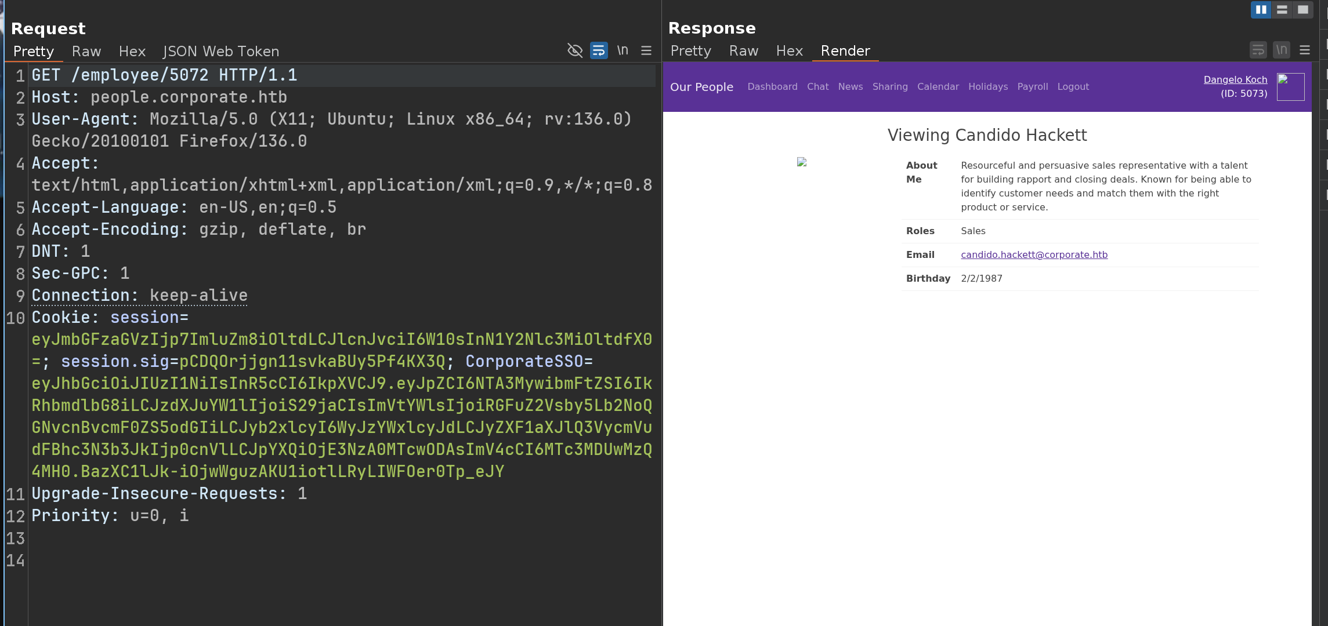1328x626 pixels.
Task: Switch to top-bottom stacked layout icon
Action: [x=1282, y=10]
